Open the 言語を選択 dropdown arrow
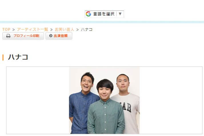204x136 pixels. [120, 14]
